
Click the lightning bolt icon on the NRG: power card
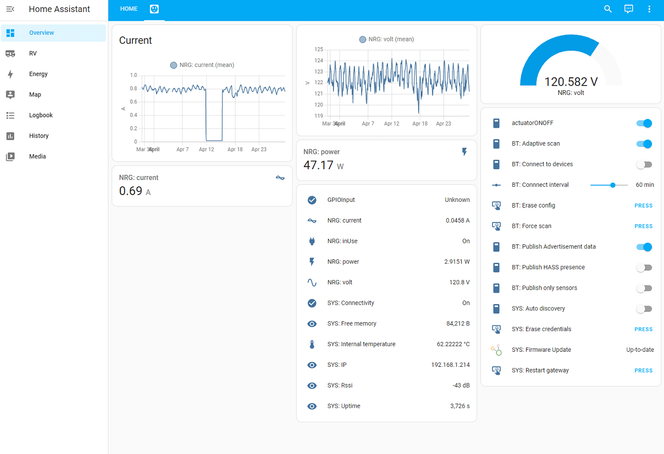pos(464,152)
